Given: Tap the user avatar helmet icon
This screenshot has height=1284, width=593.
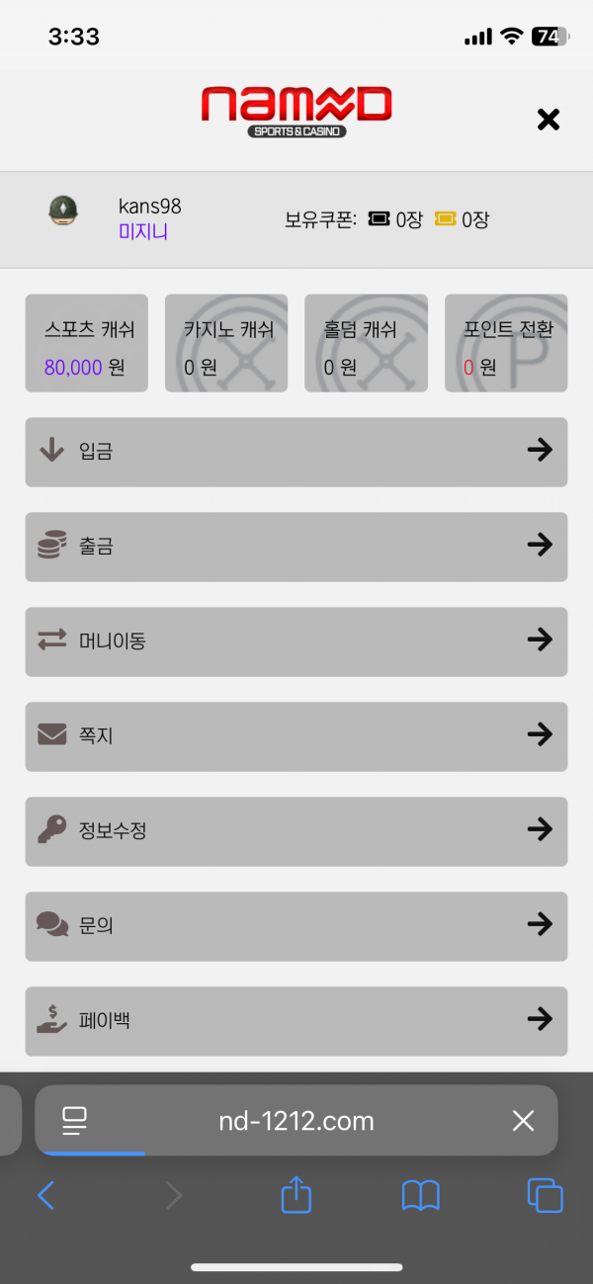Looking at the screenshot, I should [x=63, y=212].
